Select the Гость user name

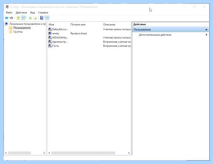point(56,46)
